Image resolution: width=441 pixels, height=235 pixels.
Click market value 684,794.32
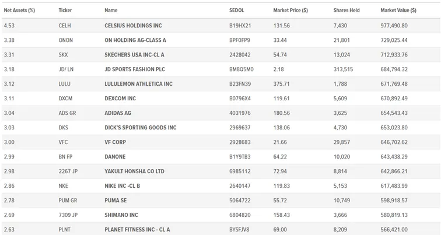click(x=394, y=69)
